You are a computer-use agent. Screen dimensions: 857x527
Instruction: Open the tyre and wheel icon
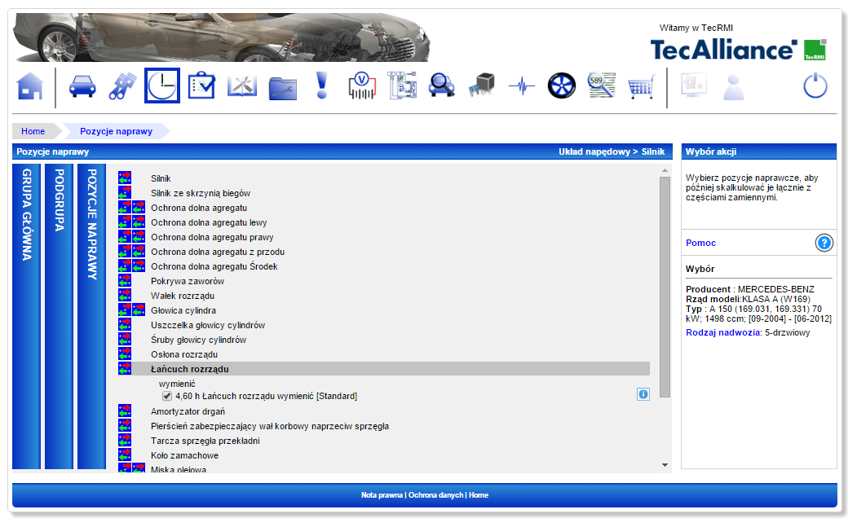tap(562, 86)
